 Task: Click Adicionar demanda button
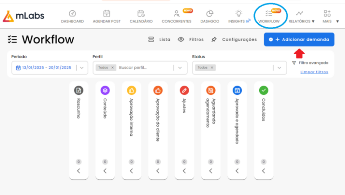pos(299,39)
